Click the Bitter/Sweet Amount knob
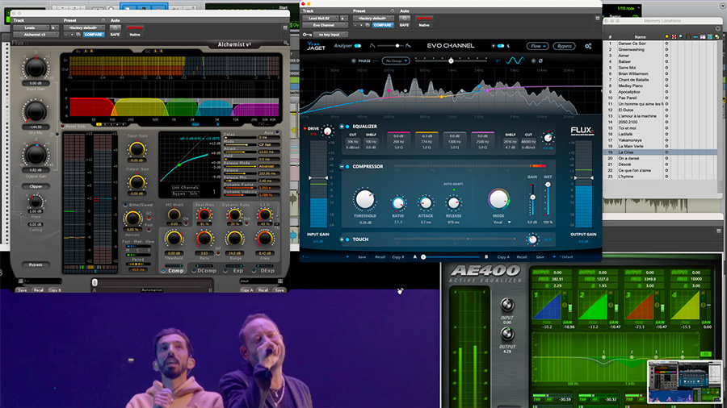 pyautogui.click(x=132, y=218)
